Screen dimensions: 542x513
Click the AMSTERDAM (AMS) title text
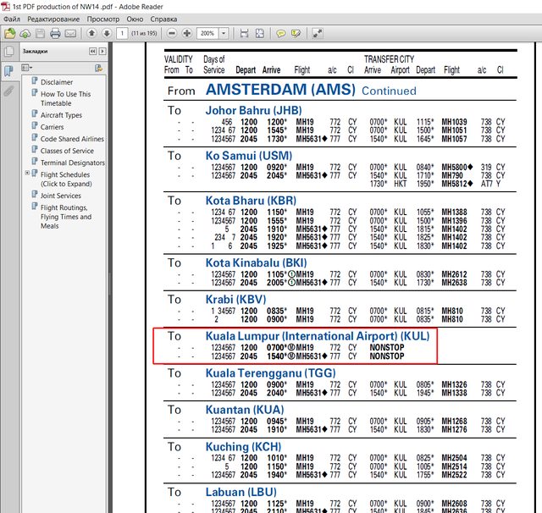[x=280, y=90]
